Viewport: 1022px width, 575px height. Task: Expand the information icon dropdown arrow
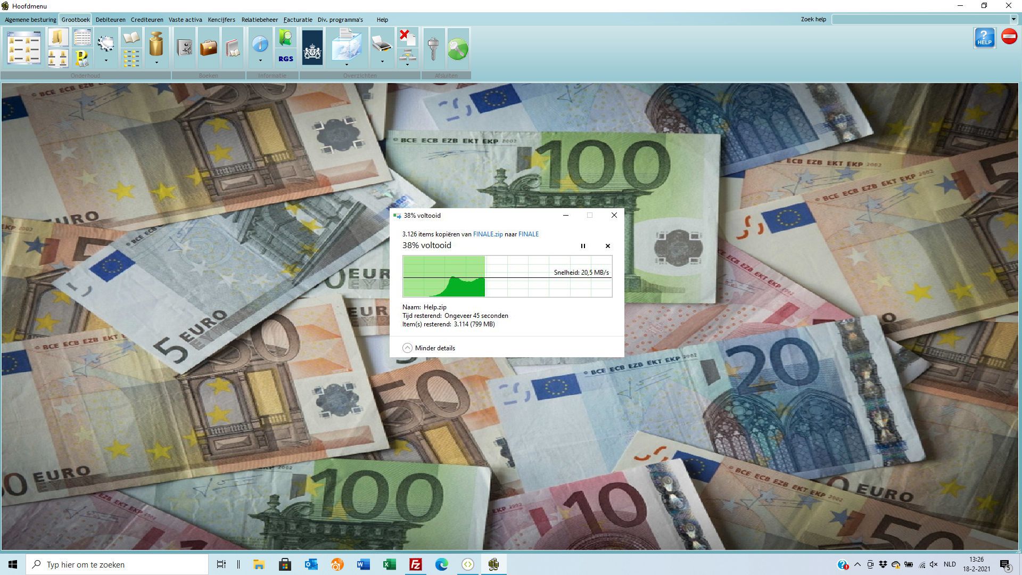(x=260, y=61)
